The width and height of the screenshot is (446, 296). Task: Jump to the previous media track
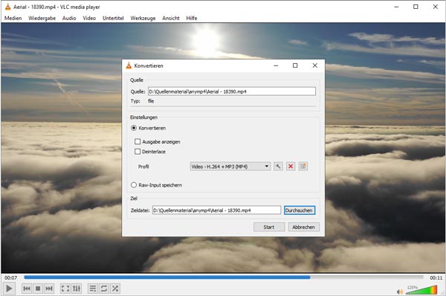point(27,289)
